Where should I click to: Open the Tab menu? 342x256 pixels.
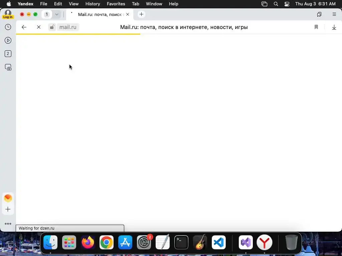(136, 4)
